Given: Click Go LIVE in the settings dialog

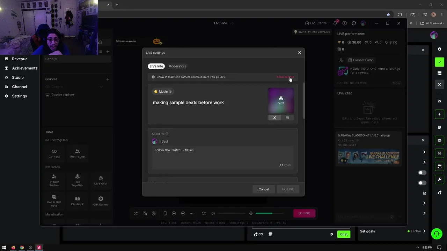Looking at the screenshot, I should [x=288, y=189].
